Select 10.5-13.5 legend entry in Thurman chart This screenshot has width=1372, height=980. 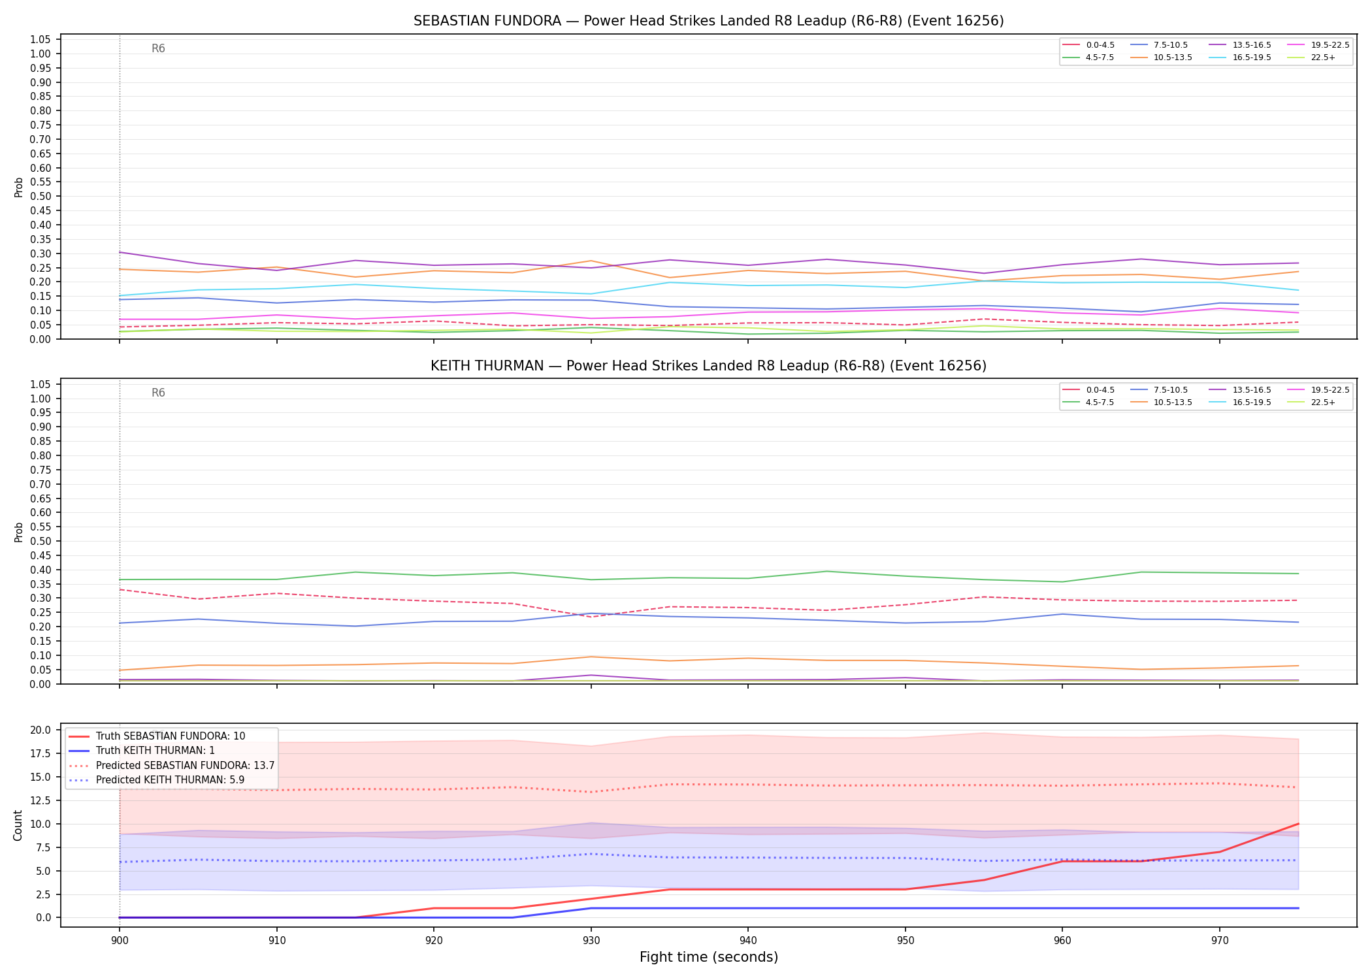[x=1161, y=402]
